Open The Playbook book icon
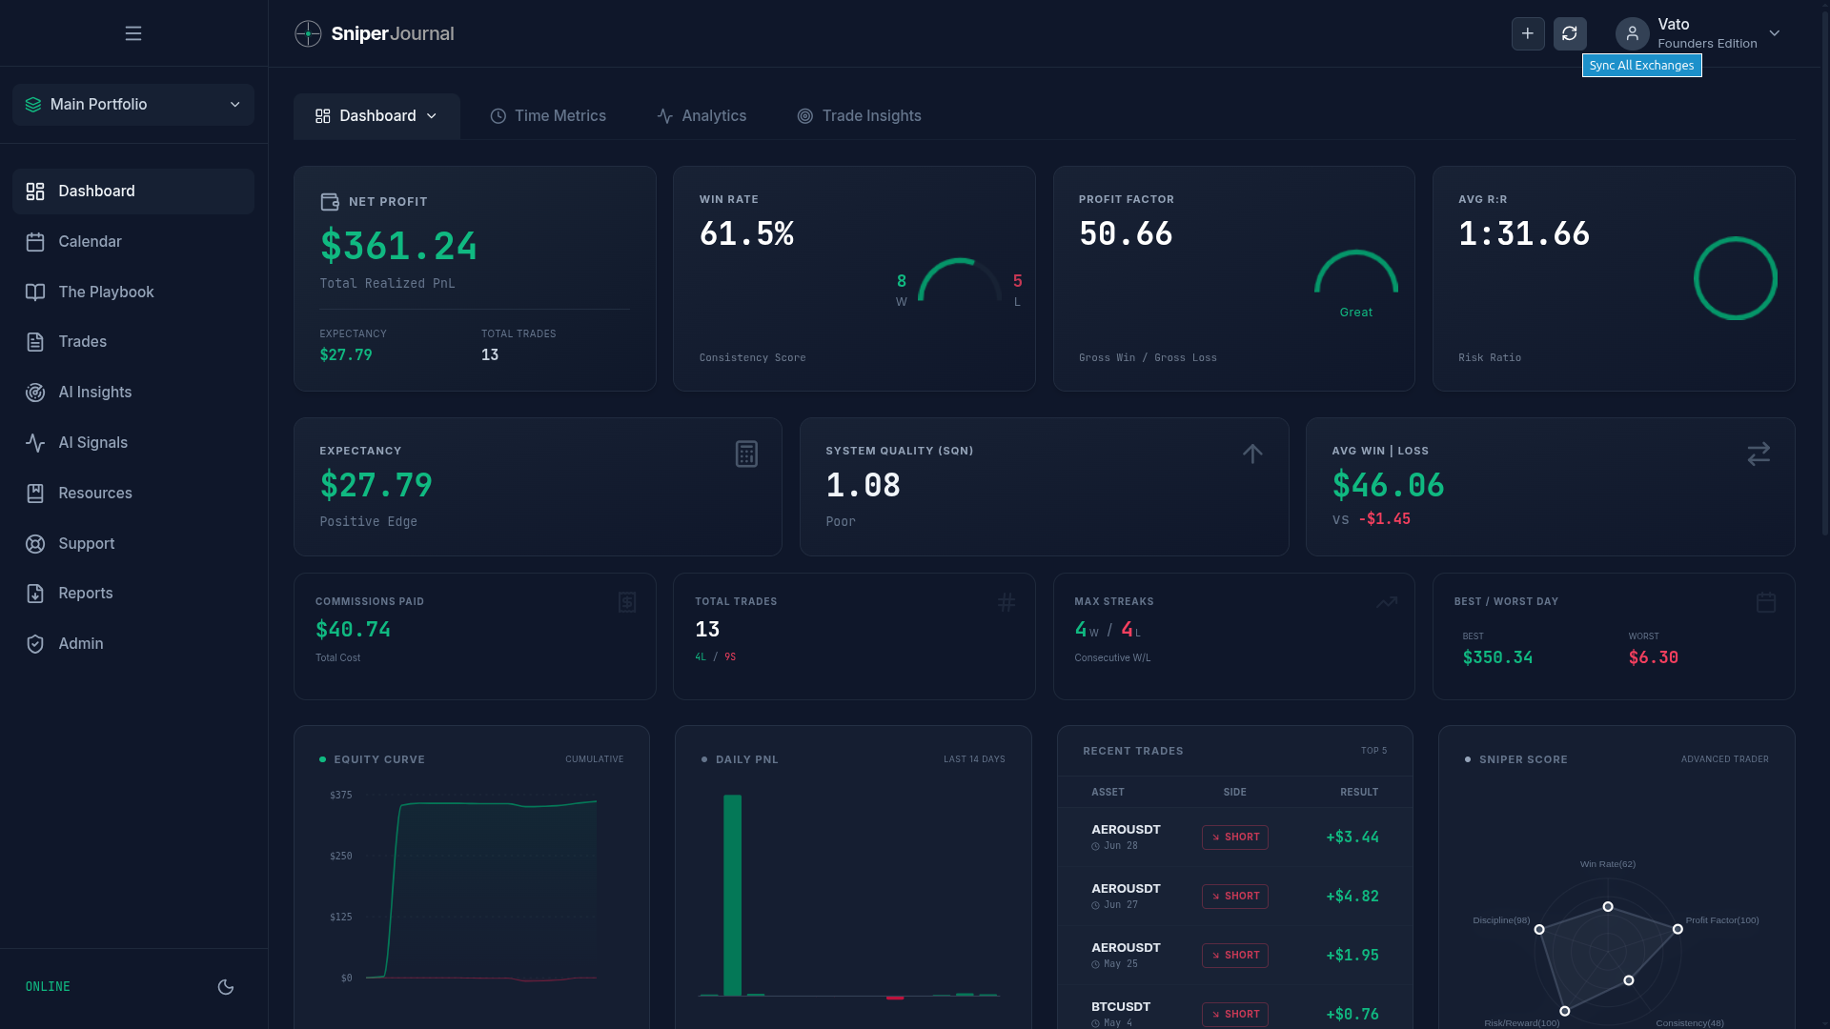 35,293
